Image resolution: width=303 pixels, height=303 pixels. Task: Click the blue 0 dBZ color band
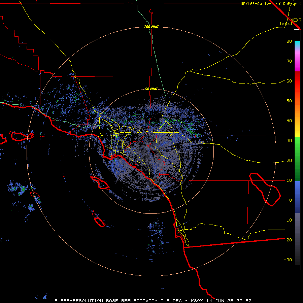[x=297, y=197]
